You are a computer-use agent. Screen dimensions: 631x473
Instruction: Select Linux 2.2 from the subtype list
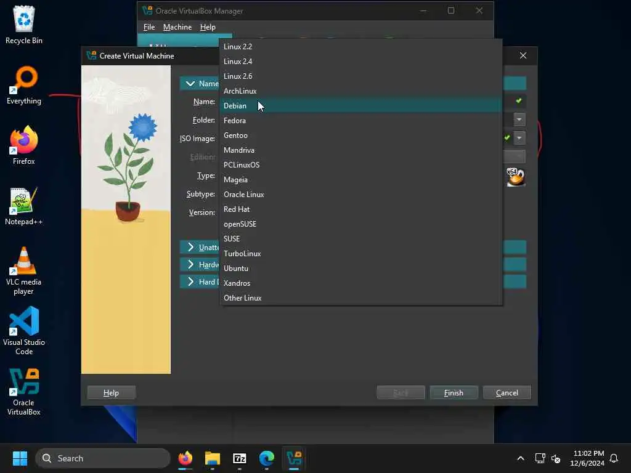pyautogui.click(x=360, y=47)
